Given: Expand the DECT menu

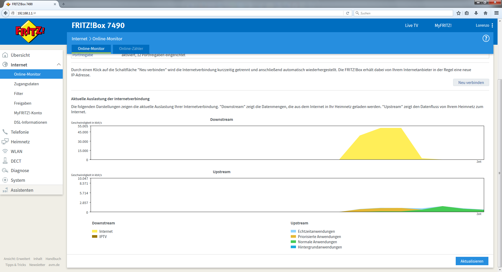Looking at the screenshot, I should click(16, 161).
